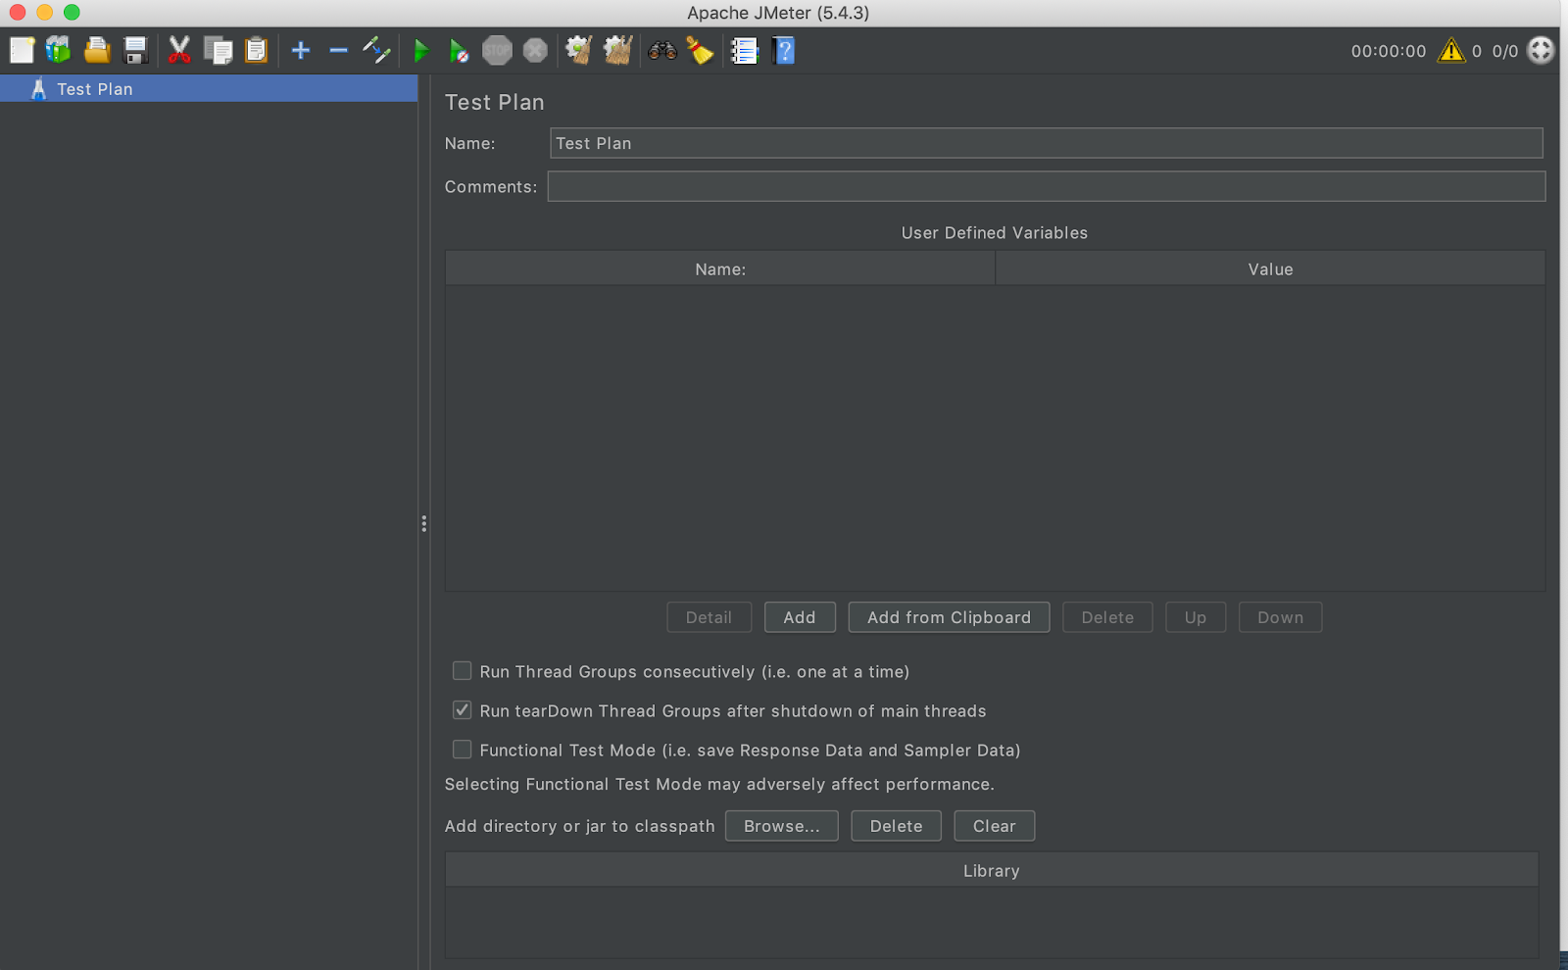The width and height of the screenshot is (1568, 970).
Task: Click the remote engine status circle icon
Action: 1542,50
